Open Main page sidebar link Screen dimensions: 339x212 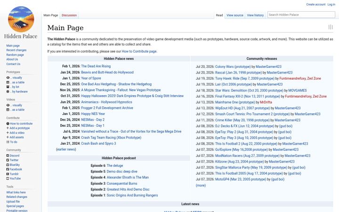(x=13, y=46)
